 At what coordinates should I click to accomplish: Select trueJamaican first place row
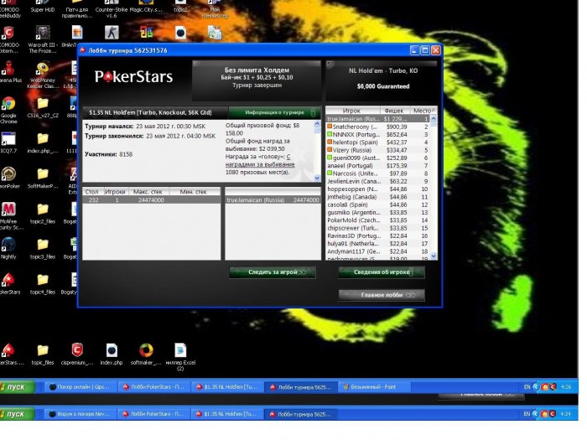377,119
